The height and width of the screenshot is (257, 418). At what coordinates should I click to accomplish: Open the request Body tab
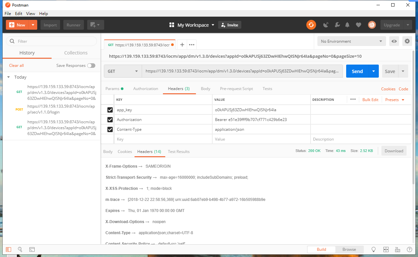(x=205, y=89)
